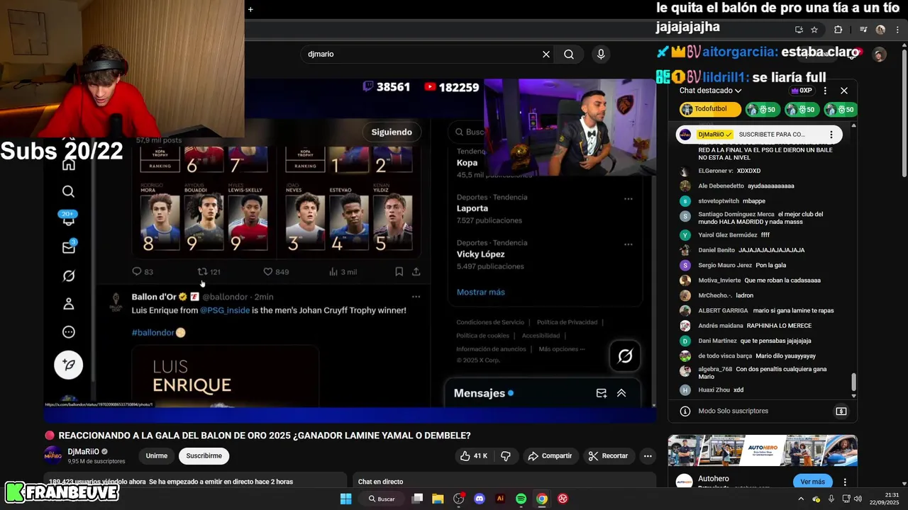Click the YouTube search magnifier button

[569, 54]
